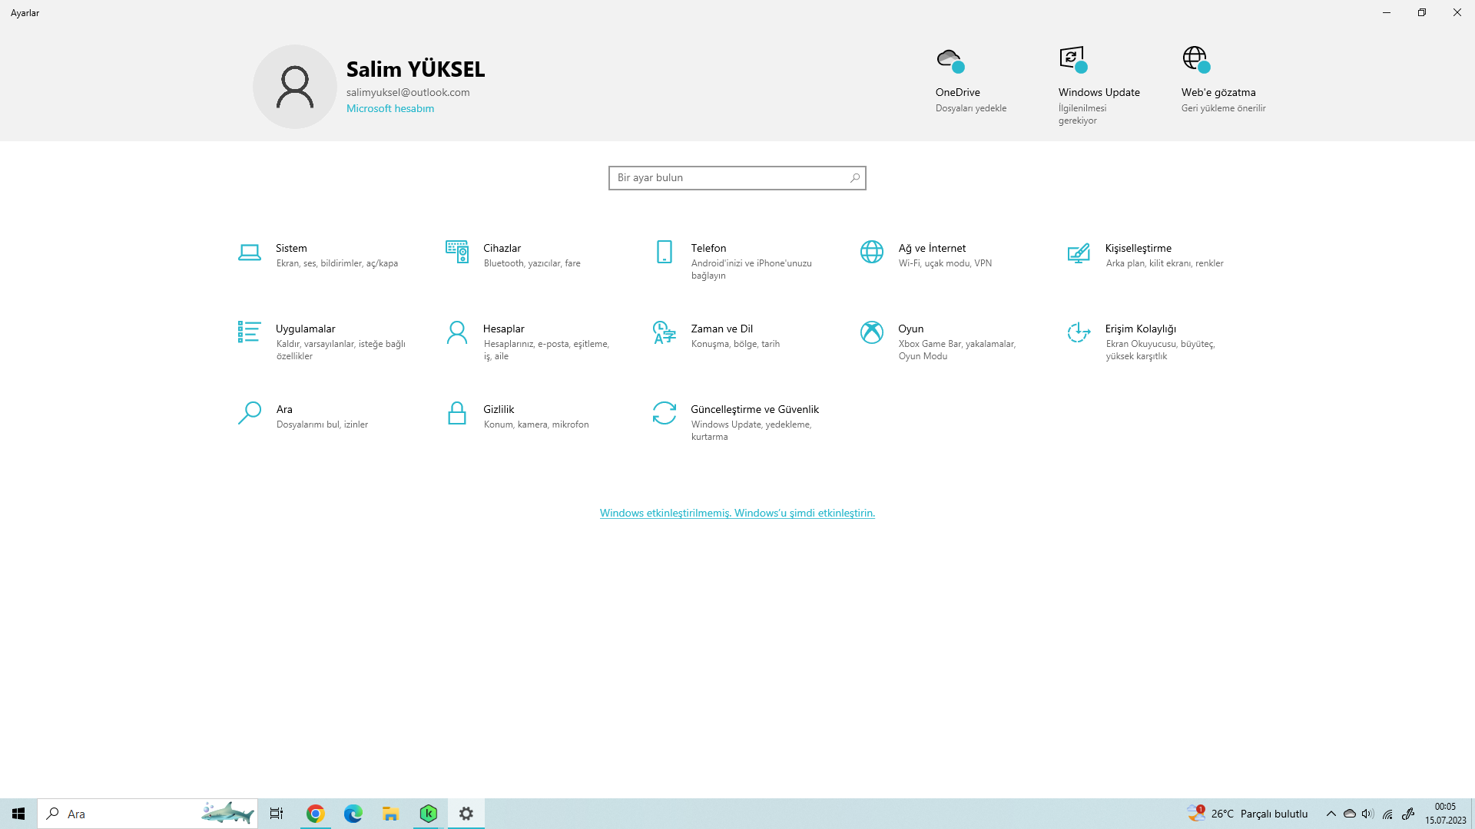Open Cihazlar devices settings icon
The height and width of the screenshot is (829, 1475).
pos(457,252)
